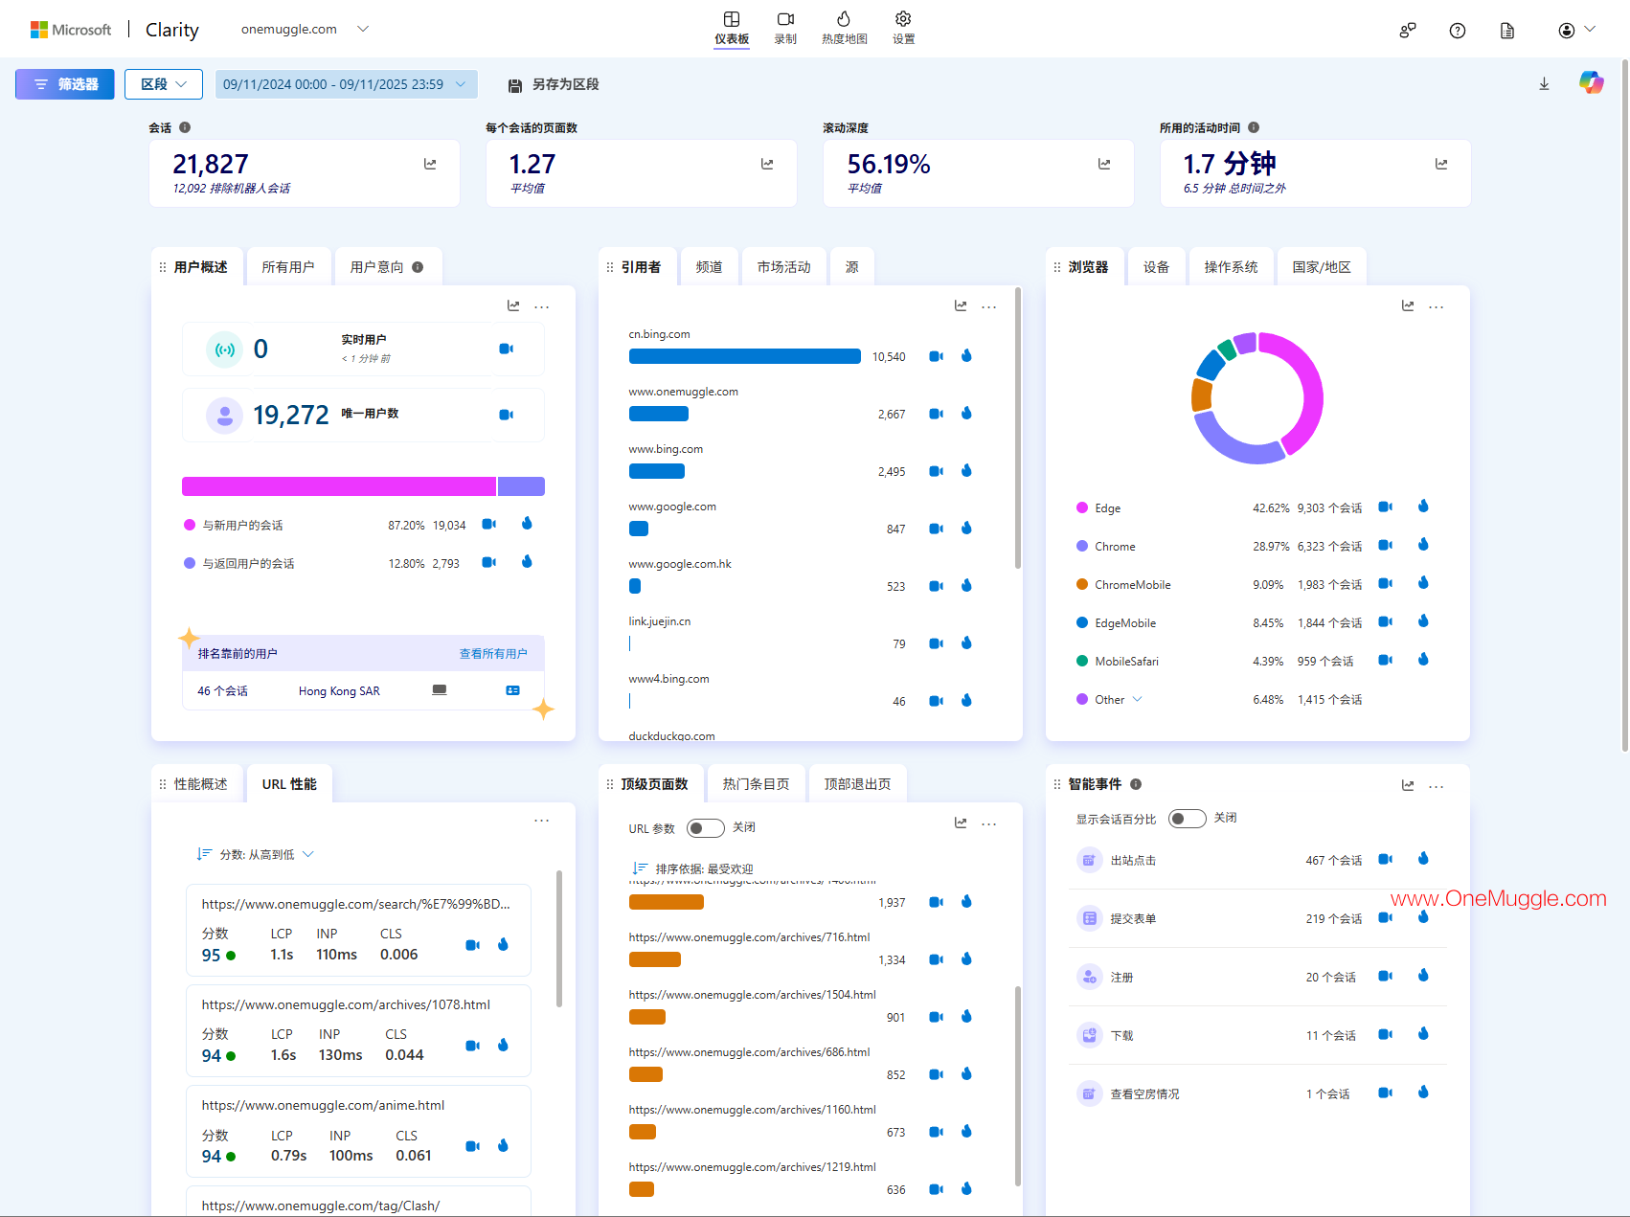The height and width of the screenshot is (1217, 1630).
Task: Click the view all users link
Action: pyautogui.click(x=492, y=654)
